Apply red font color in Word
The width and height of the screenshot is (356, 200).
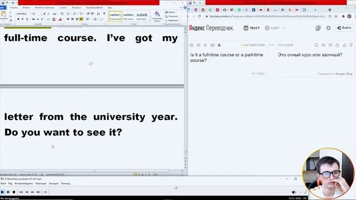[x=60, y=19]
